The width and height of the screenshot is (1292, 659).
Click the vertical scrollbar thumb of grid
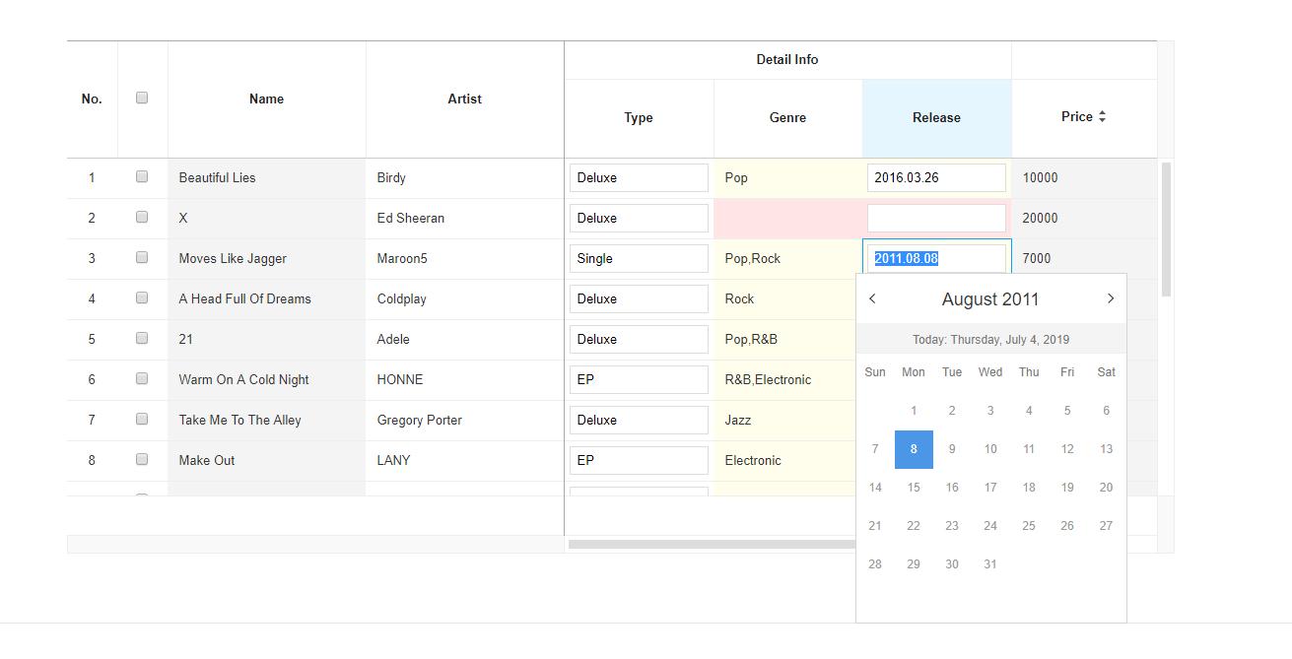1166,229
